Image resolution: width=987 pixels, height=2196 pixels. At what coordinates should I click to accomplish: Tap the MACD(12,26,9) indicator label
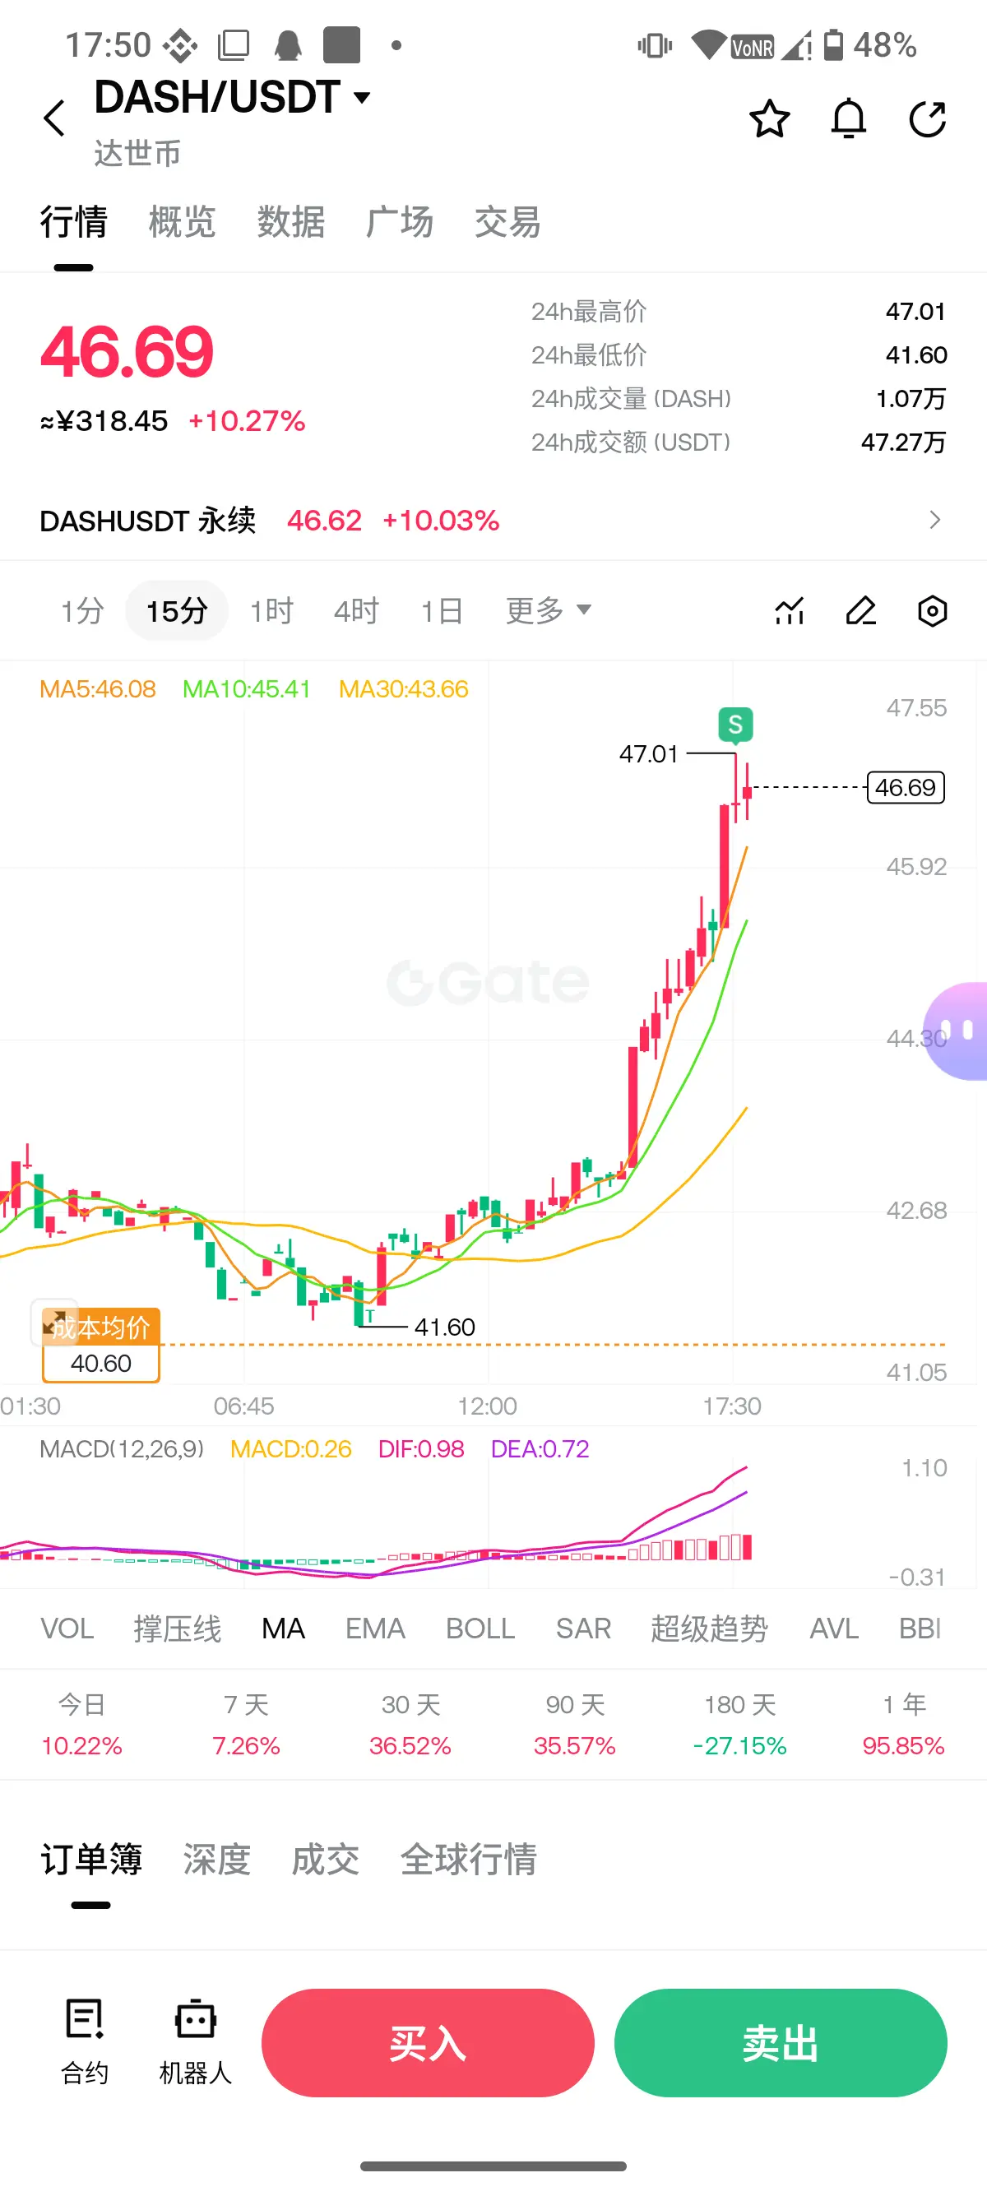pyautogui.click(x=122, y=1448)
